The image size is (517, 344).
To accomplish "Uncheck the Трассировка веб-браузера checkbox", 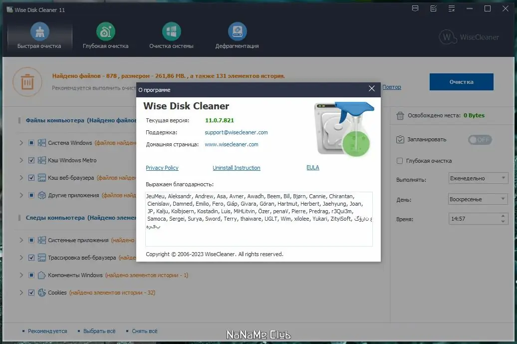I will (x=31, y=258).
